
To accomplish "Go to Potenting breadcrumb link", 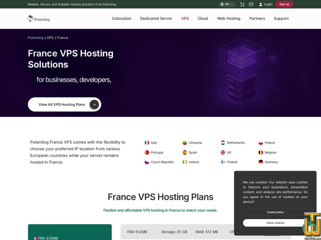I will 35,38.
